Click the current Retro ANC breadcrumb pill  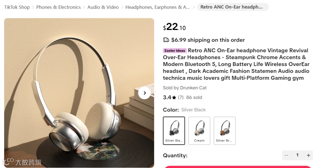coord(233,7)
